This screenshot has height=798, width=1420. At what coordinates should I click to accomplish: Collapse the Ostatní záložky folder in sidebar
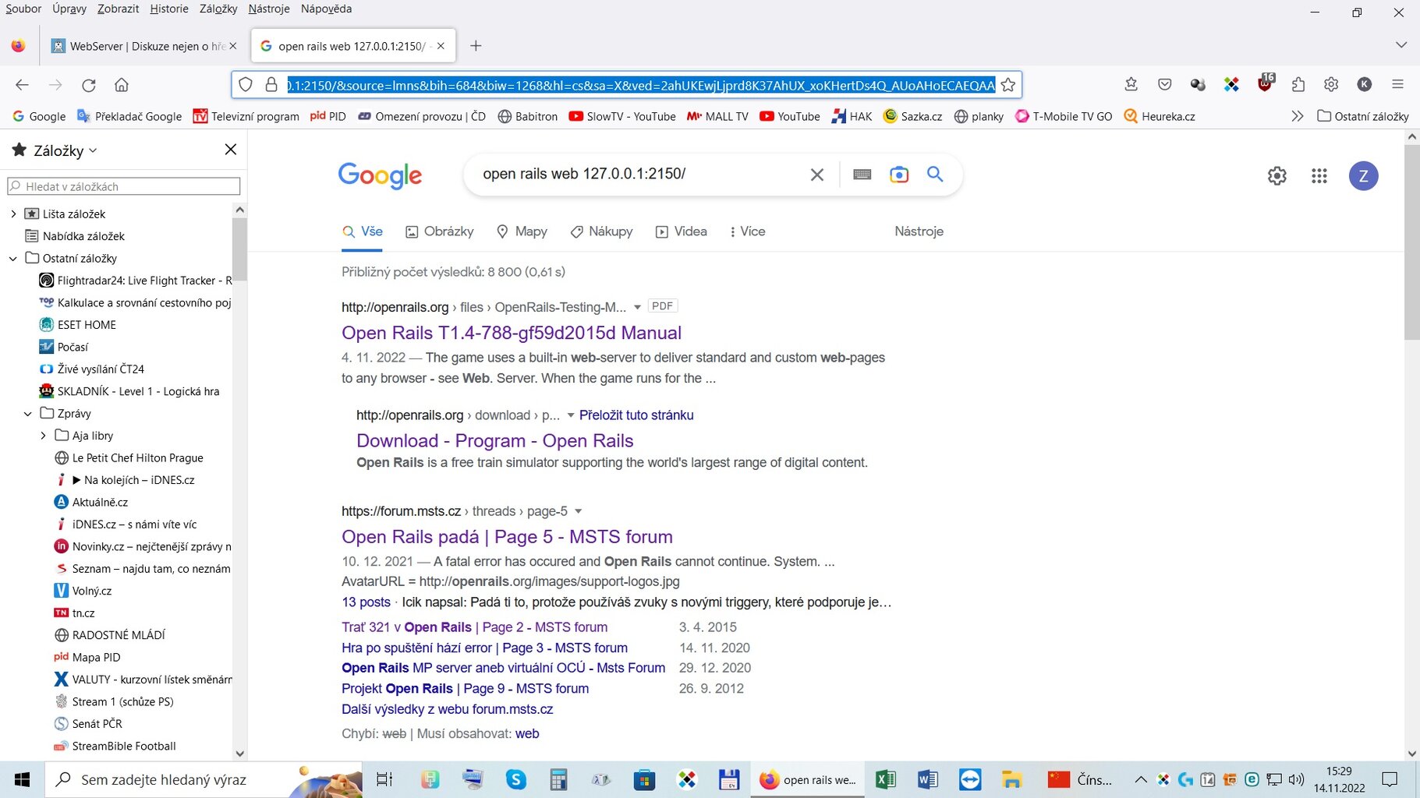point(13,258)
